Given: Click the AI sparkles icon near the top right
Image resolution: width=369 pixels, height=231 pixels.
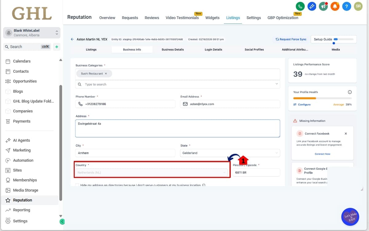Looking at the screenshot, I should (312, 6).
